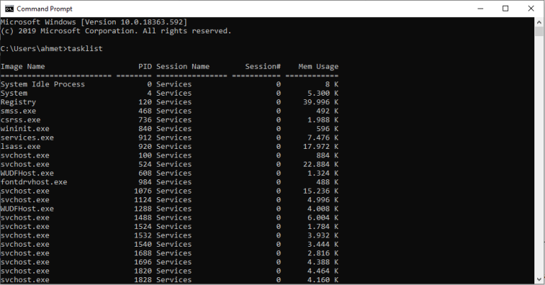545x285 pixels.
Task: Click PID value 1532
Action: click(143, 235)
